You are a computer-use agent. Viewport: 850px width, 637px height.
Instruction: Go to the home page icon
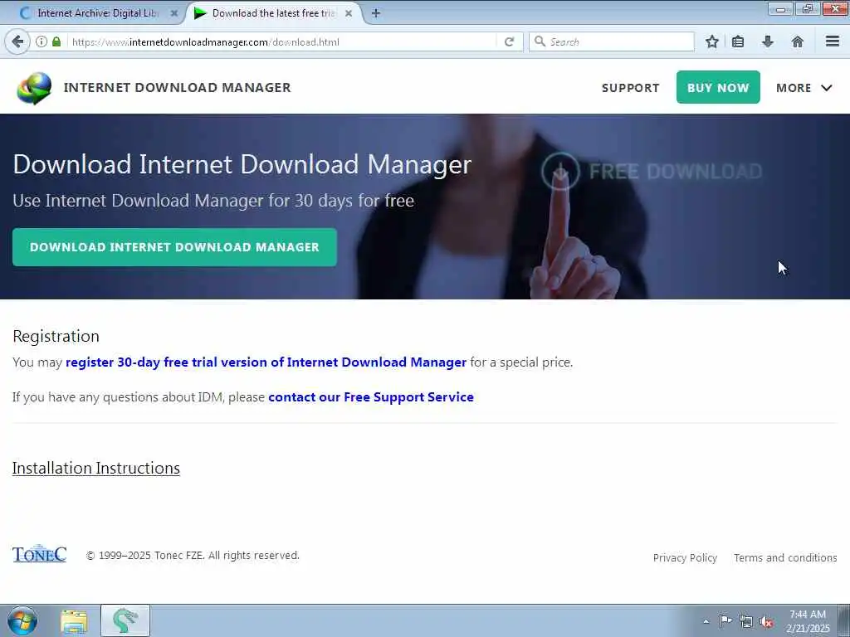[798, 41]
